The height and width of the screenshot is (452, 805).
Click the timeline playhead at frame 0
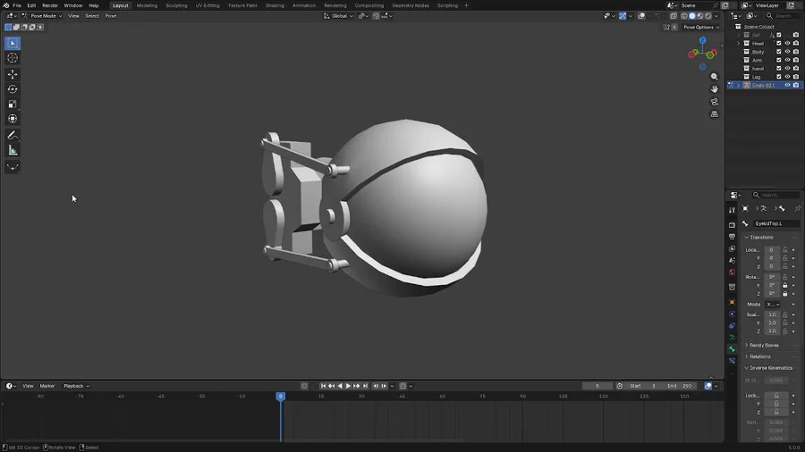click(x=280, y=396)
